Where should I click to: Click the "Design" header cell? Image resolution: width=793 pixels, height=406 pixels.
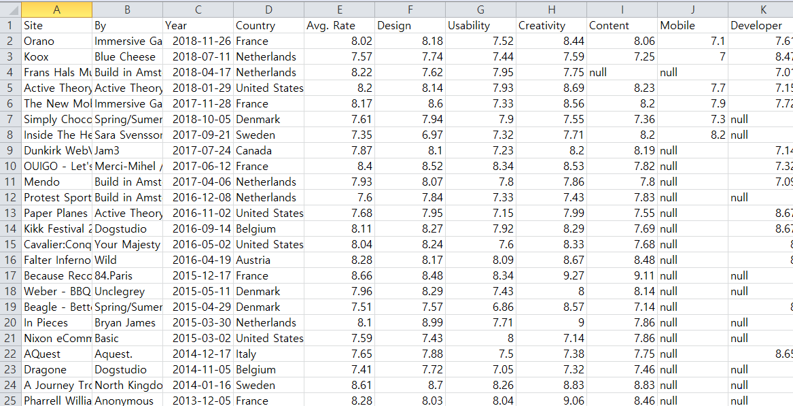[410, 25]
